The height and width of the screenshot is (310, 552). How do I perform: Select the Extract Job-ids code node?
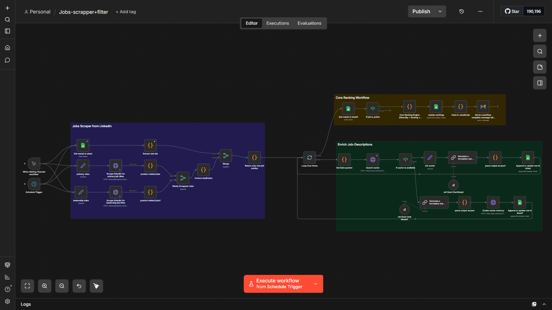click(150, 146)
